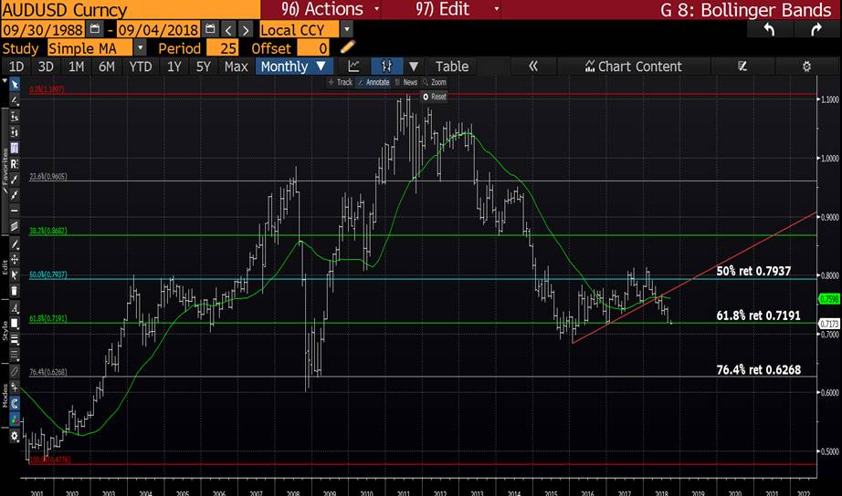
Task: Open the start date calendar picker
Action: point(95,29)
